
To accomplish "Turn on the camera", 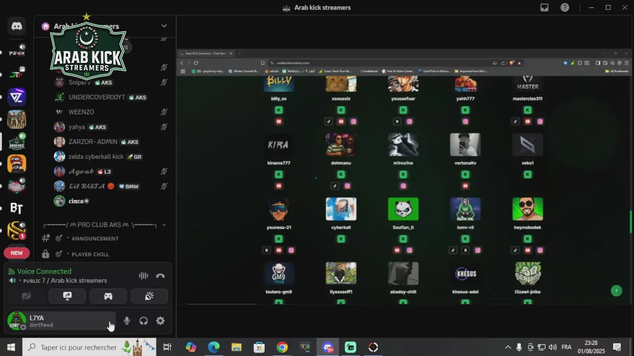I will (x=26, y=296).
